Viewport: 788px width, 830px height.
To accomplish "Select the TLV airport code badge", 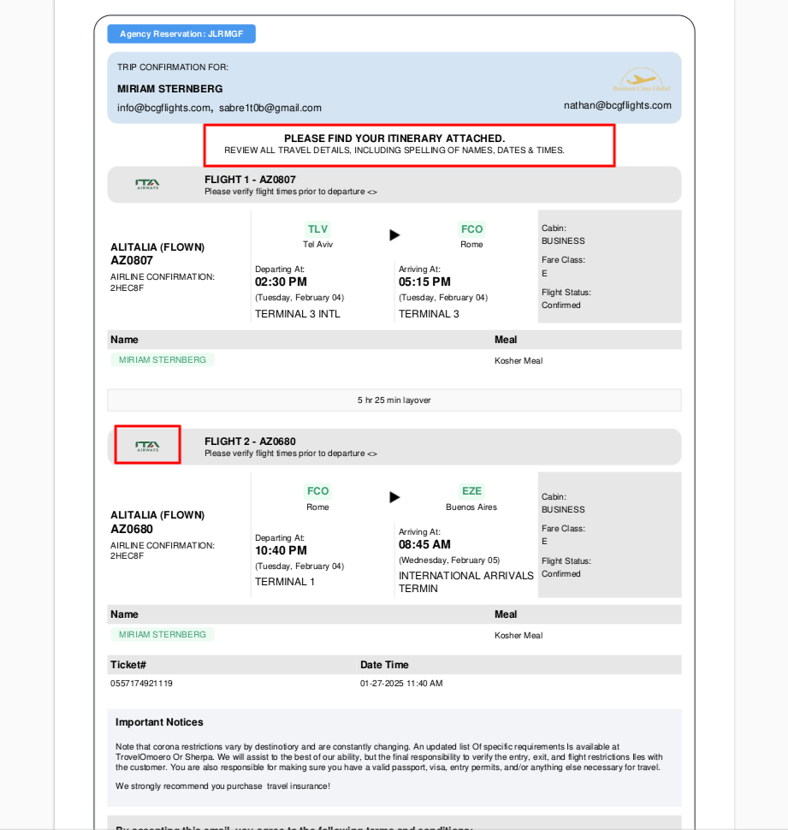I will click(317, 229).
